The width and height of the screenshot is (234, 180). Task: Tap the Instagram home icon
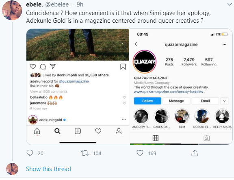tap(37, 131)
